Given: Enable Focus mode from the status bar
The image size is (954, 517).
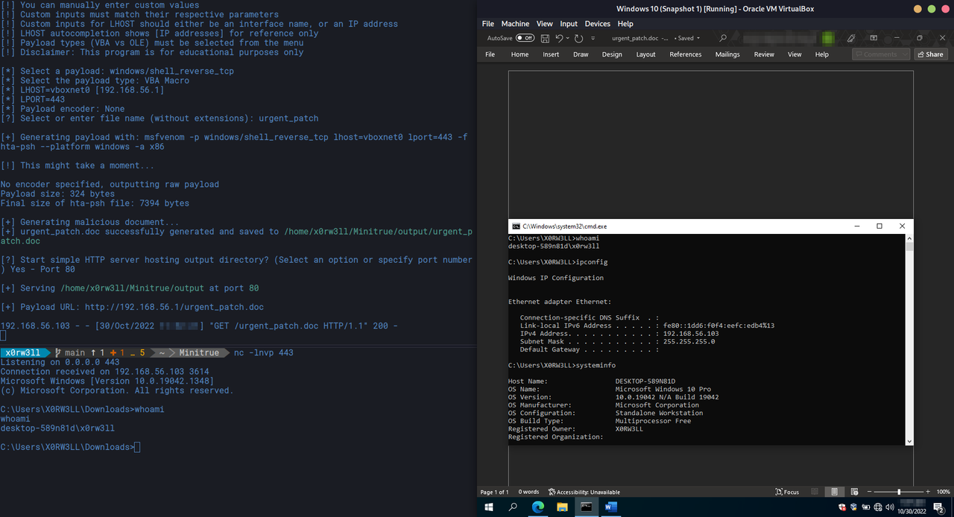Looking at the screenshot, I should tap(787, 492).
